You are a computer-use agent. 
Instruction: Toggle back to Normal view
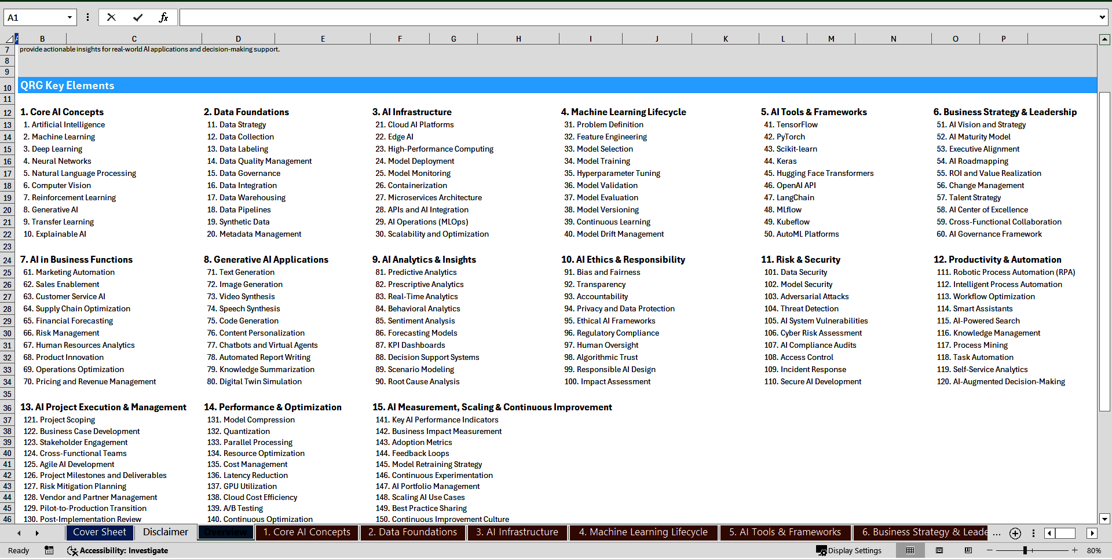coord(911,550)
